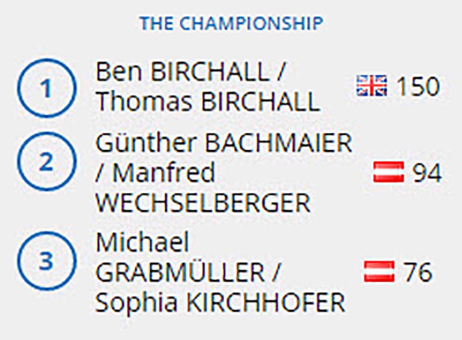462x340 pixels.
Task: Click WECHSELBERGER surname text
Action: coord(203,203)
